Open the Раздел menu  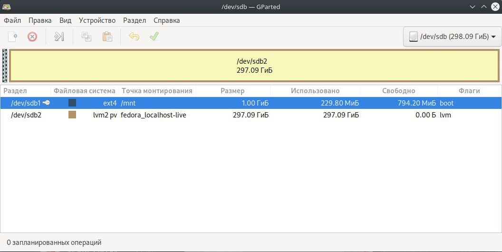[x=135, y=20]
